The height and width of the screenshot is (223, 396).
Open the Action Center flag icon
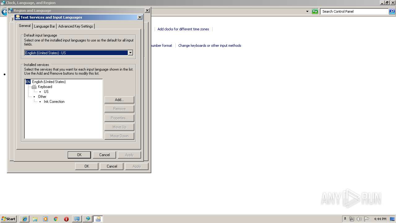click(x=367, y=219)
